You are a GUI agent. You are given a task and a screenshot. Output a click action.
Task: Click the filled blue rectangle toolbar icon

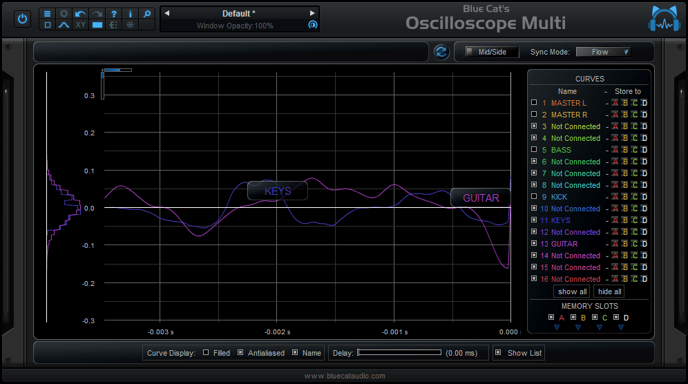(97, 25)
